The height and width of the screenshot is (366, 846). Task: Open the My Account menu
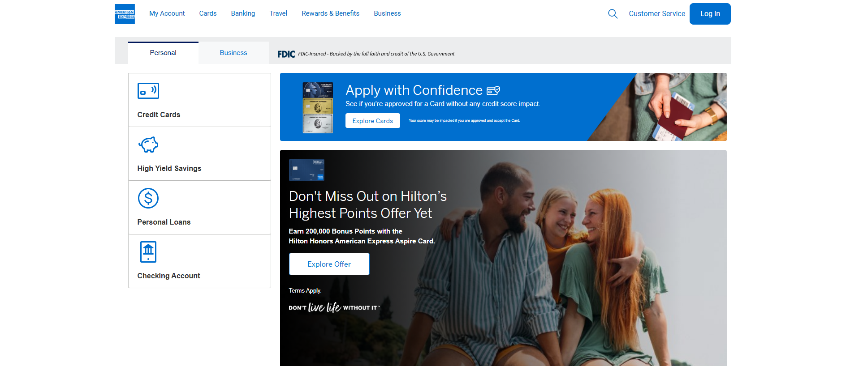click(167, 13)
